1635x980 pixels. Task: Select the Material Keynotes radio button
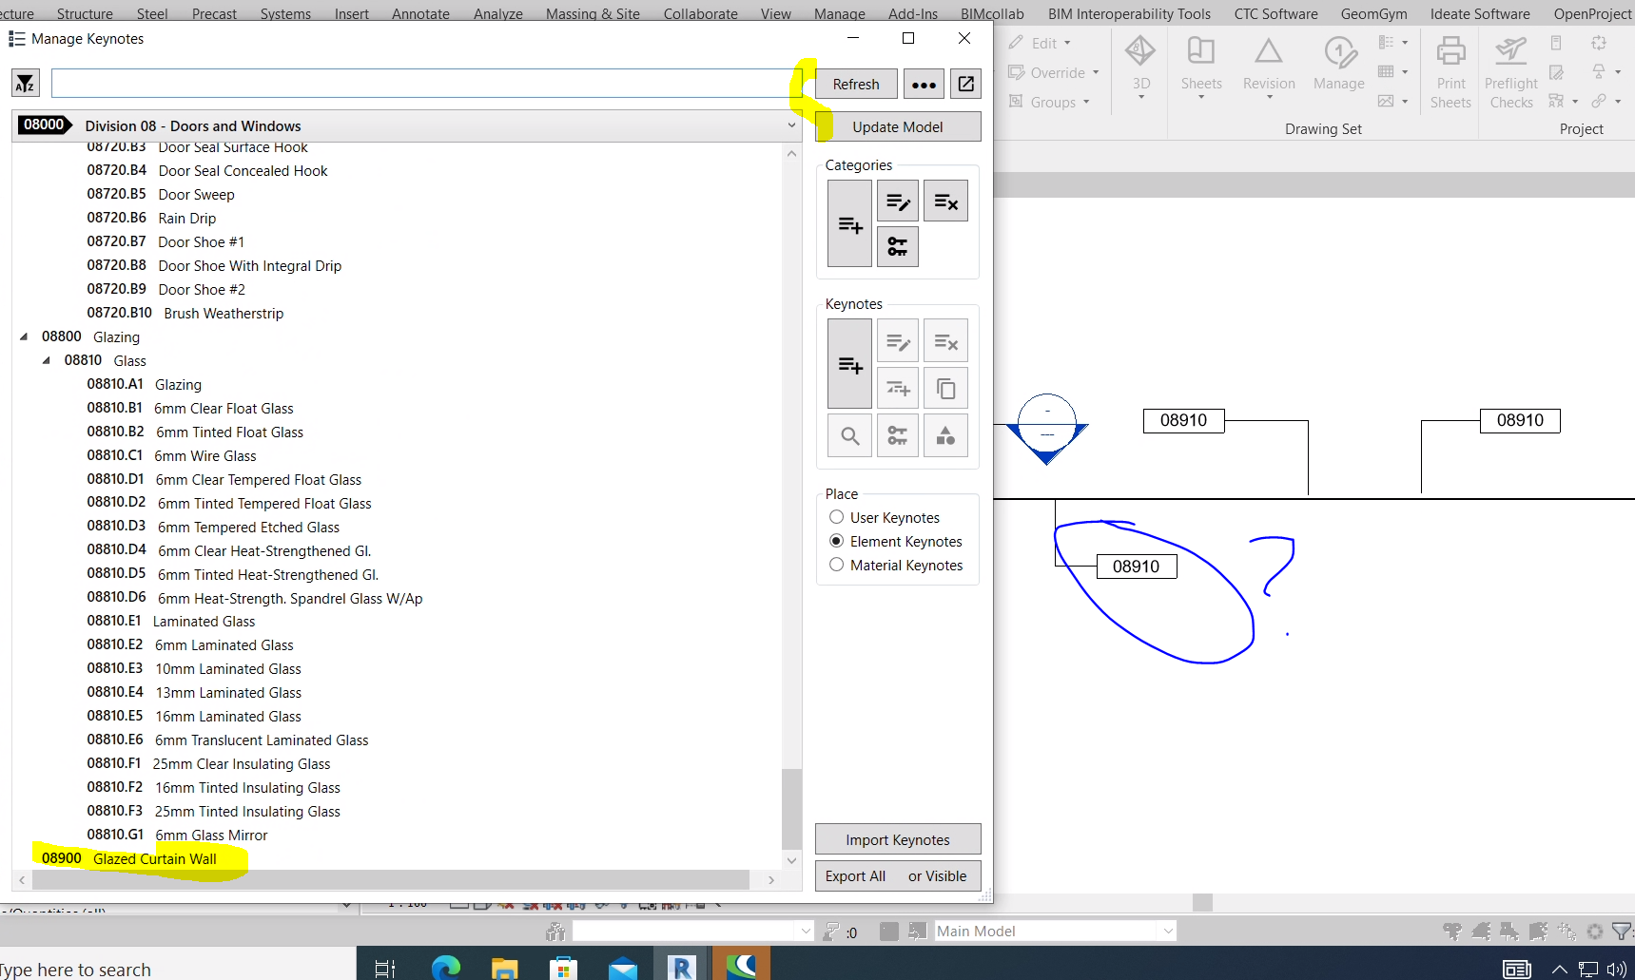point(835,564)
